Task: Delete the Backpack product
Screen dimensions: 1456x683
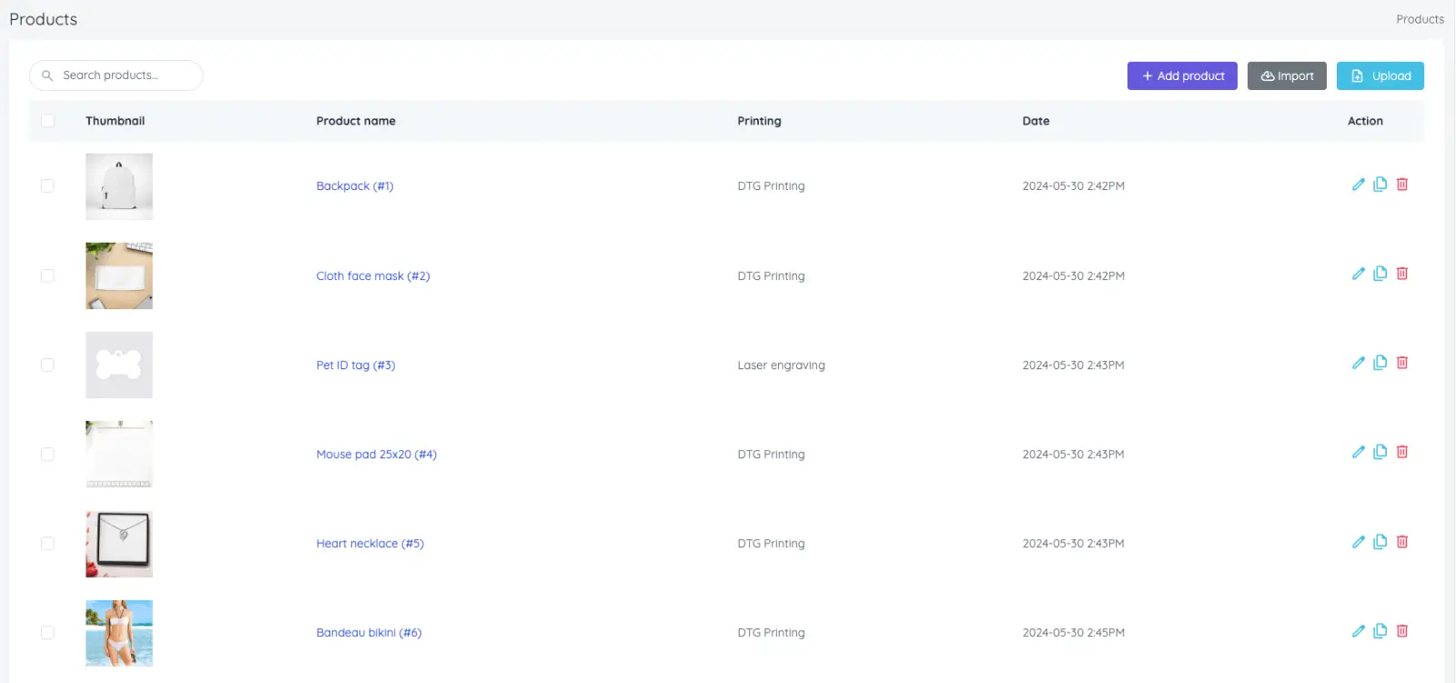Action: click(x=1402, y=185)
